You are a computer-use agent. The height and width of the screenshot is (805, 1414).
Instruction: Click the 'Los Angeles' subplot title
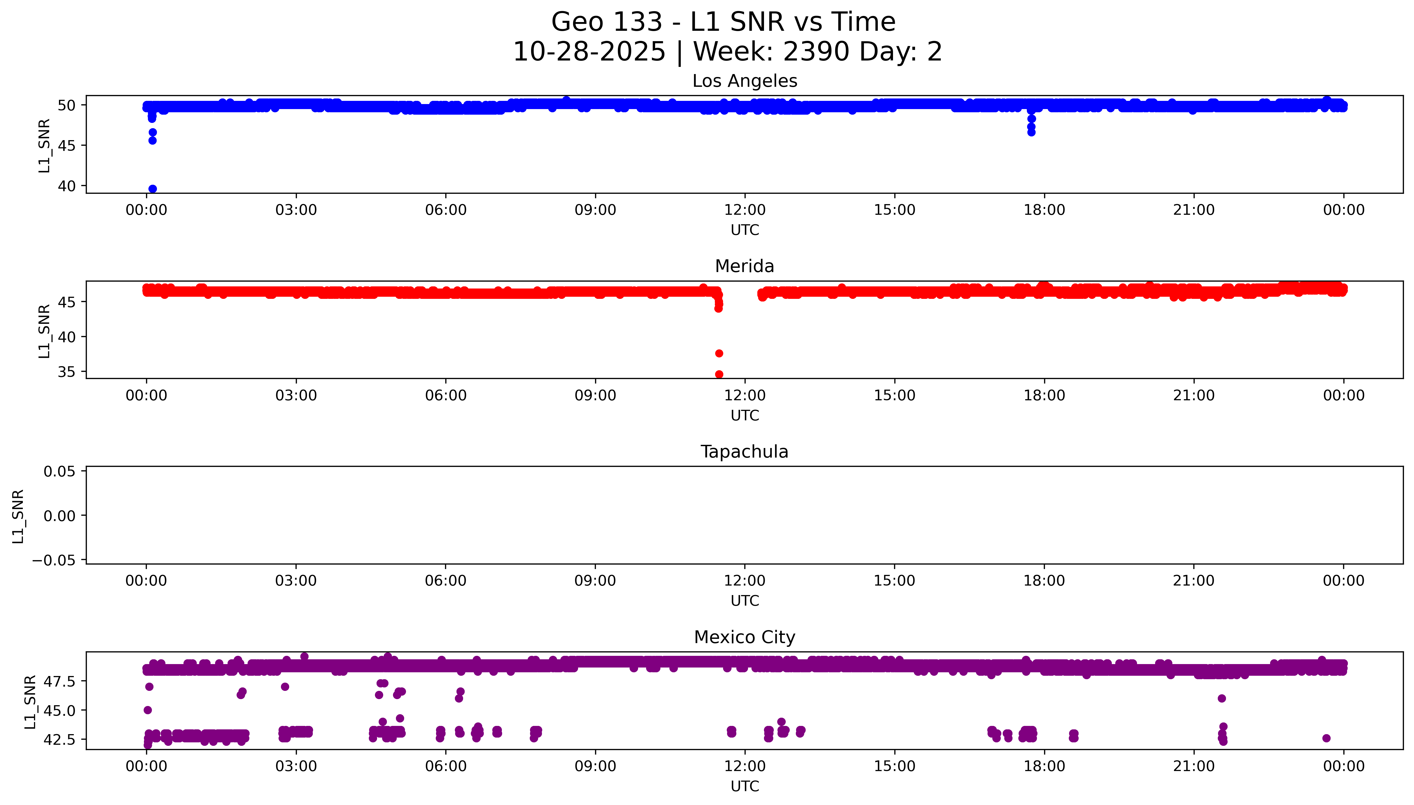pos(744,81)
